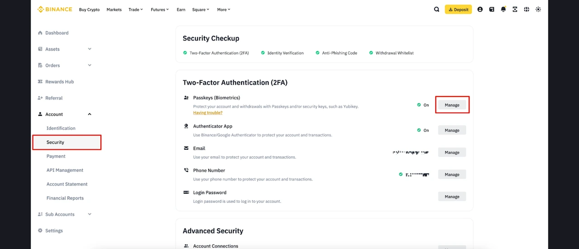This screenshot has height=249, width=579.
Task: Manage the Phone Number setting
Action: pos(452,175)
